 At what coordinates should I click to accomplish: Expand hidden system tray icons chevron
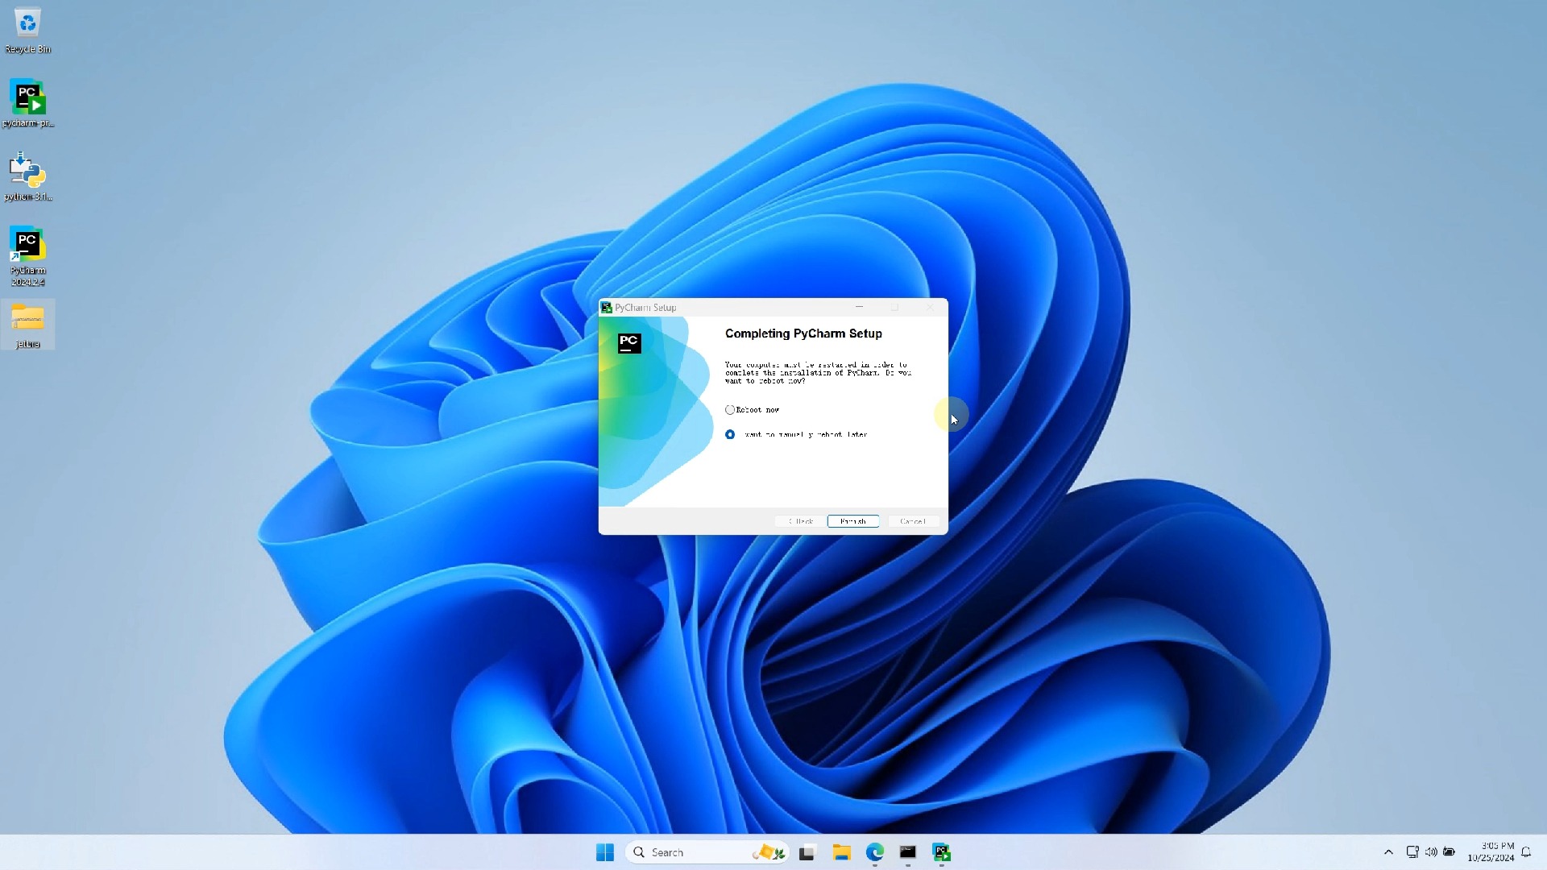click(x=1388, y=852)
